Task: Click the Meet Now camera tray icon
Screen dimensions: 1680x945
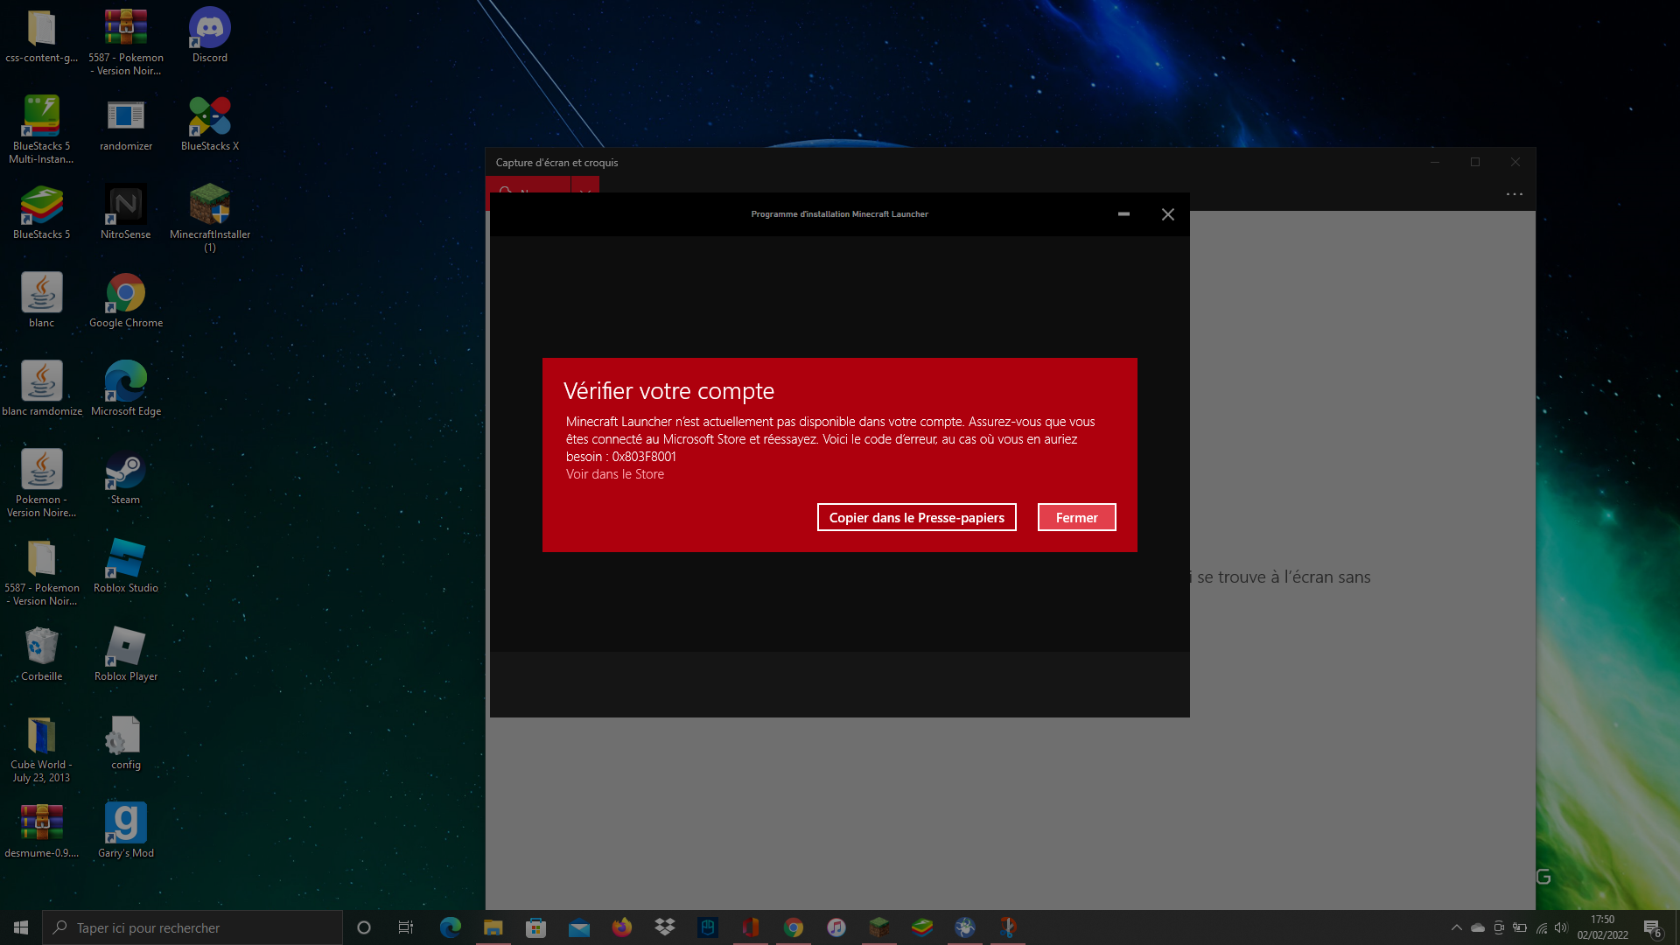Action: pos(1499,927)
